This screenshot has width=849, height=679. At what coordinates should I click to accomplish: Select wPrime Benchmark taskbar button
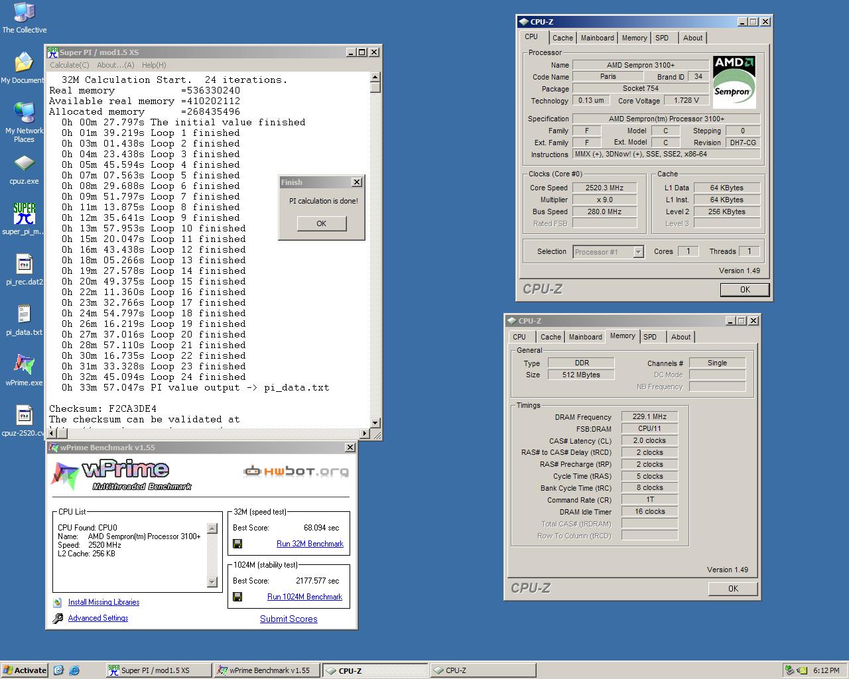pyautogui.click(x=267, y=670)
